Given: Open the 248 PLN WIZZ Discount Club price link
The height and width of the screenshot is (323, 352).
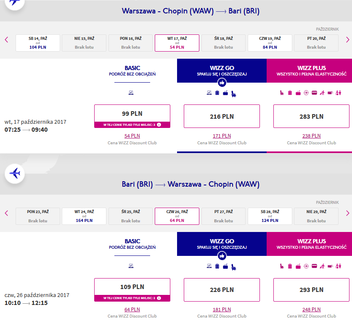Looking at the screenshot, I should pyautogui.click(x=311, y=310).
